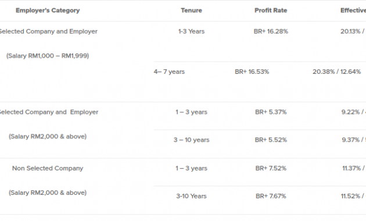Click the 3 – 10 years tenure cell

click(x=191, y=140)
